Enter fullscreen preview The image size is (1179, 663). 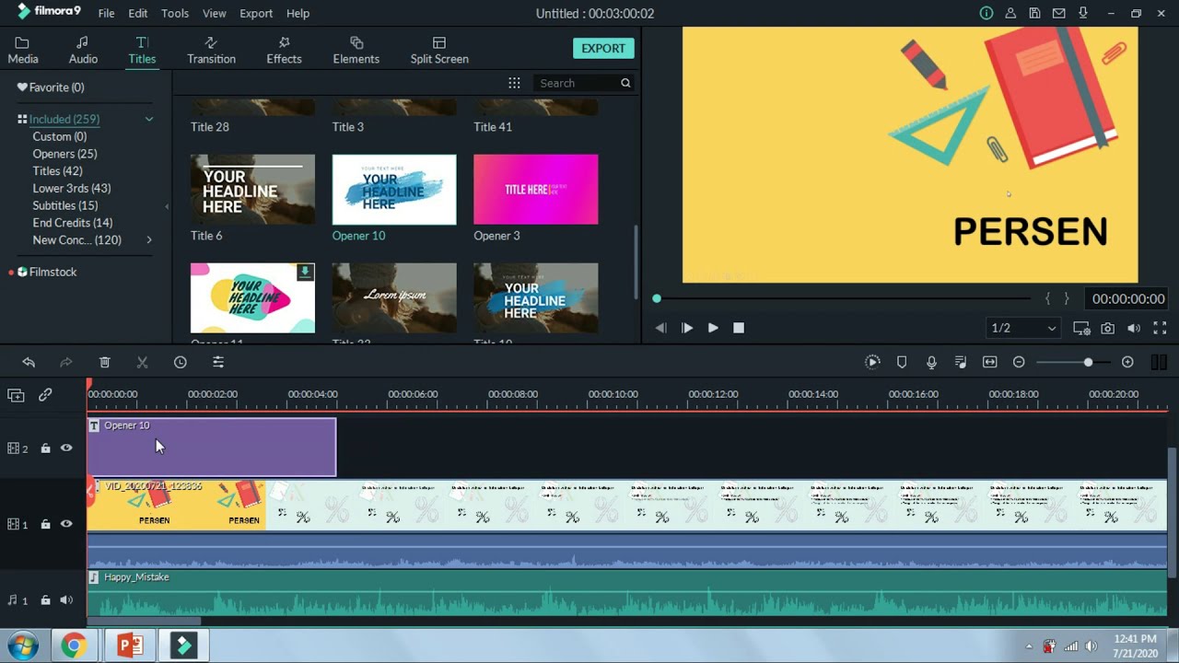pos(1160,328)
